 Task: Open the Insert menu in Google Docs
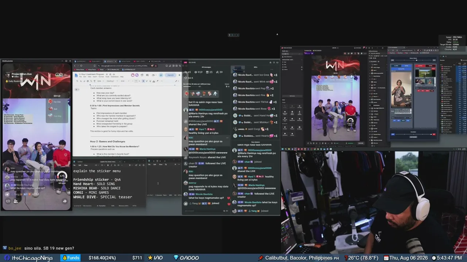point(96,77)
